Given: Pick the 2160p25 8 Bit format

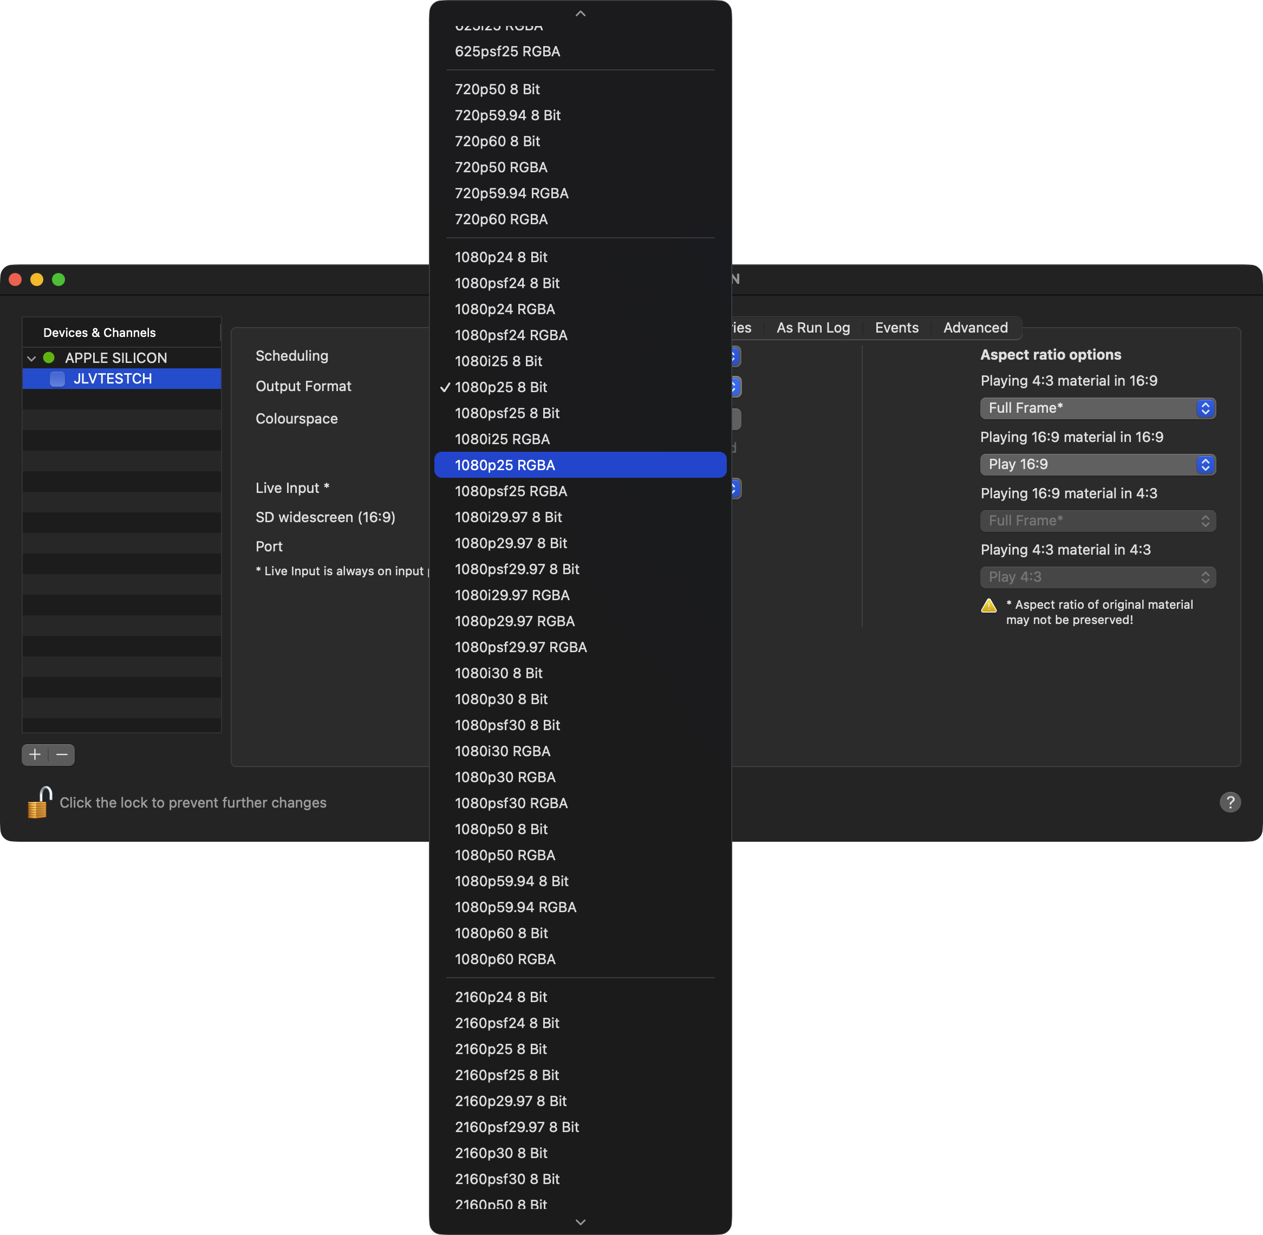Looking at the screenshot, I should [x=501, y=1049].
